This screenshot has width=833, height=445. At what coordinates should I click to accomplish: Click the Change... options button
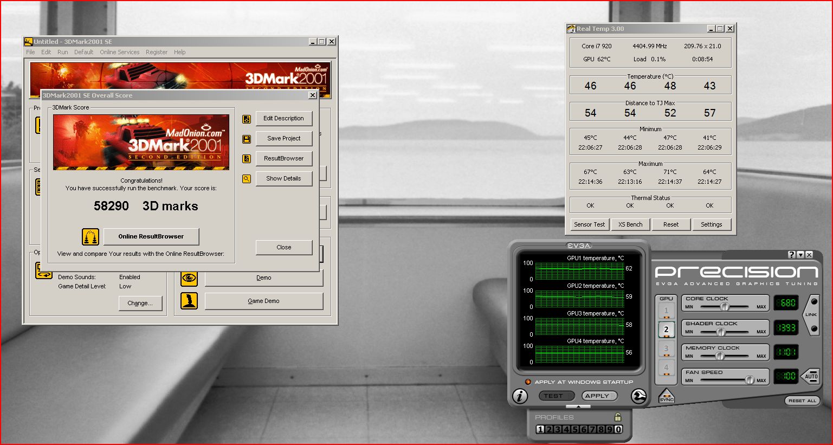140,304
